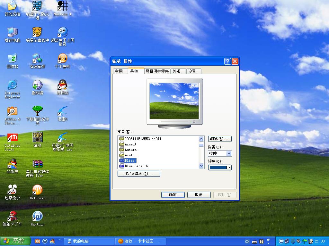The image size is (329, 246).
Task: Expand the 颜色 color picker dropdown arrow
Action: click(x=229, y=168)
